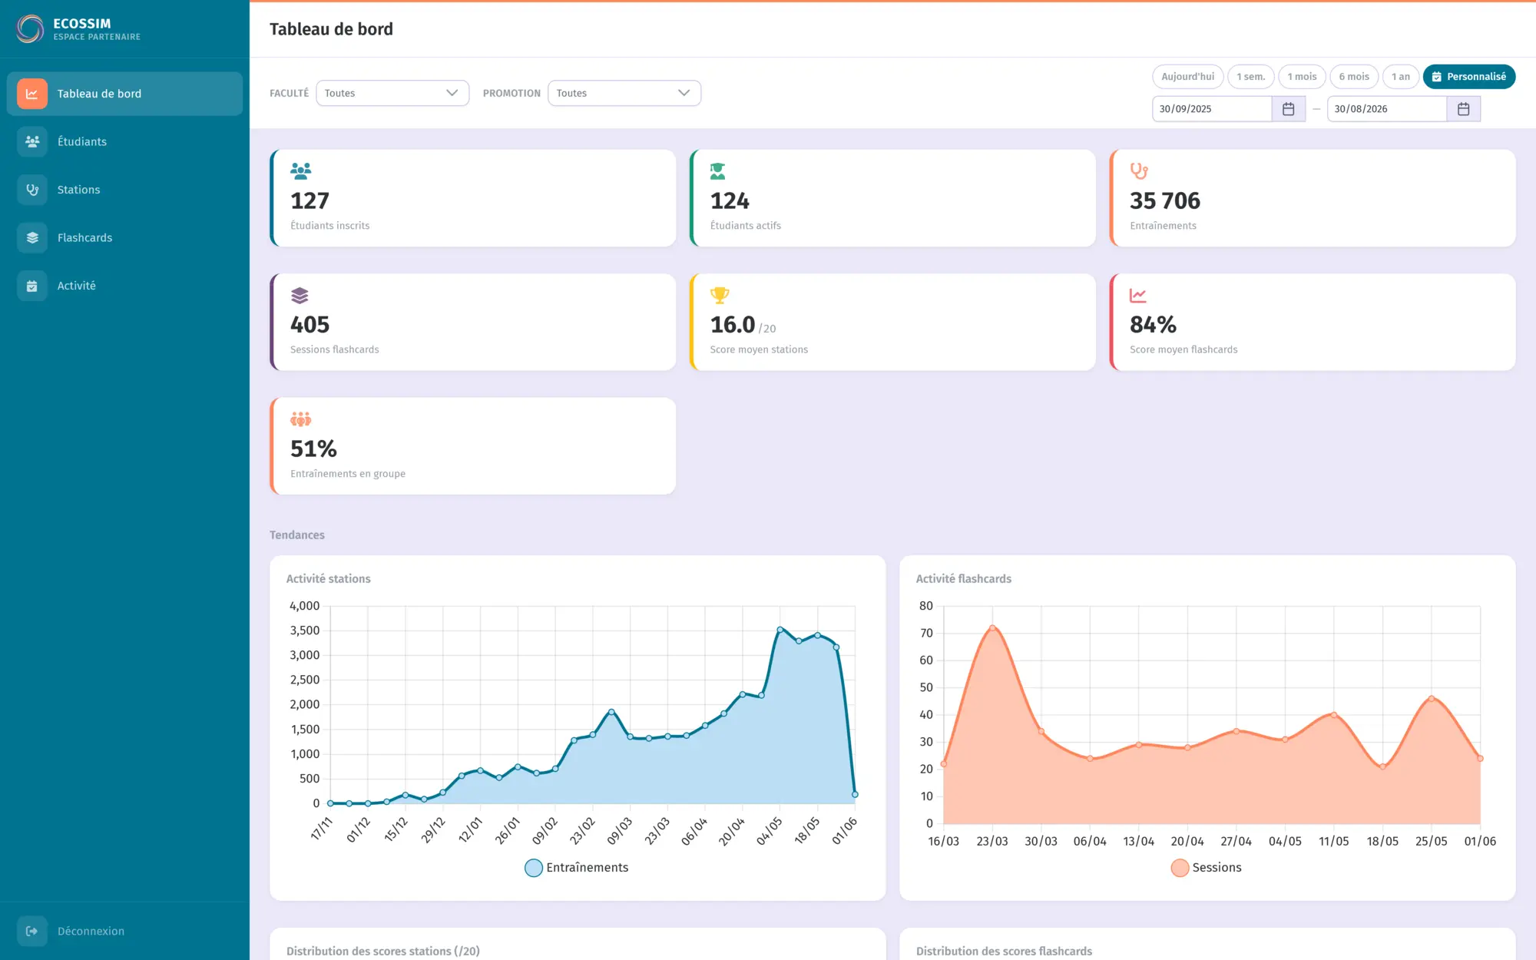Click the ECOSSIM swirl logo

click(x=30, y=29)
